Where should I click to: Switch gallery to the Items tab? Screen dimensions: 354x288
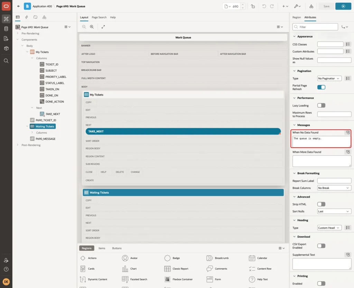(102, 248)
